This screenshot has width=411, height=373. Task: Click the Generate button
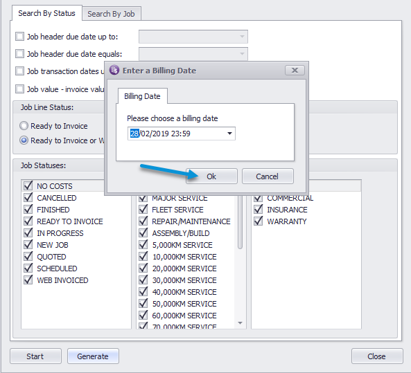[93, 356]
